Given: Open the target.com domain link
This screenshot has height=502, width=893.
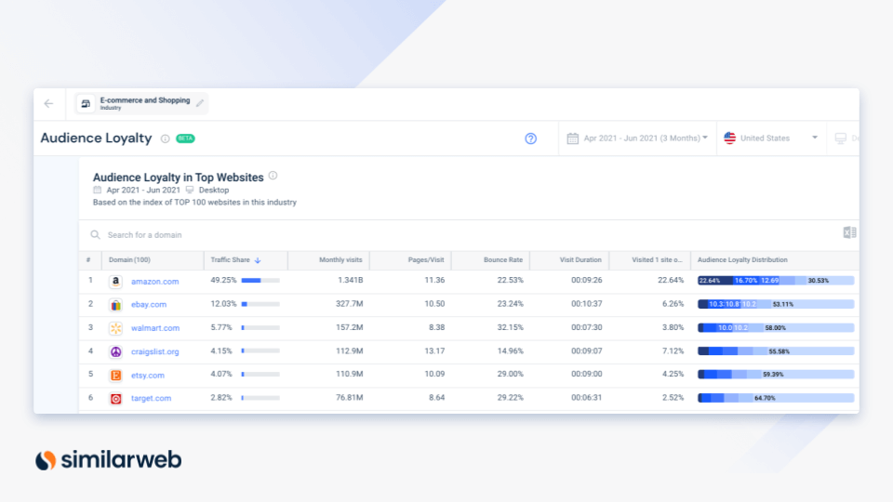Looking at the screenshot, I should coord(151,399).
